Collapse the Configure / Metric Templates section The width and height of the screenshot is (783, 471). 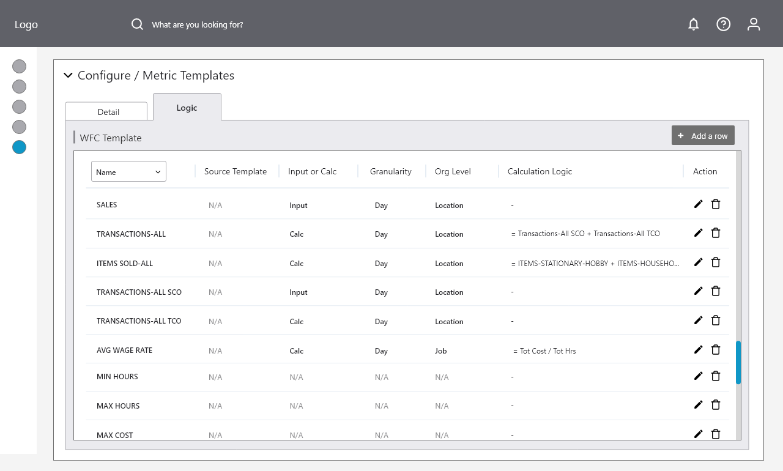point(68,75)
